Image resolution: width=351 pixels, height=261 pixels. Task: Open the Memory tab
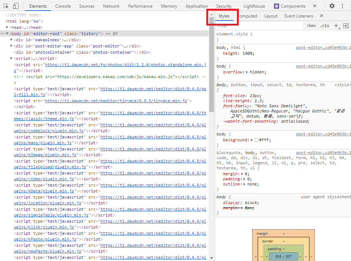click(x=169, y=6)
